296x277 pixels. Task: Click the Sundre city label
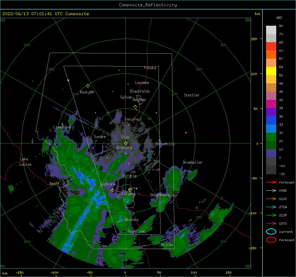pos(100,136)
